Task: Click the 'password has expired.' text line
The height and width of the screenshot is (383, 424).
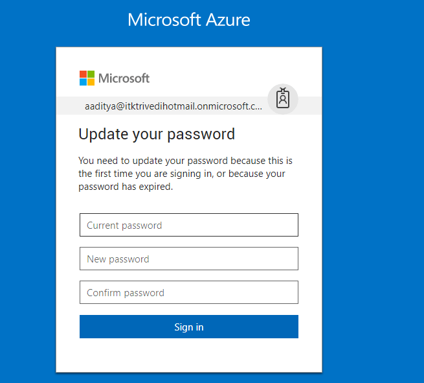Action: pyautogui.click(x=126, y=187)
